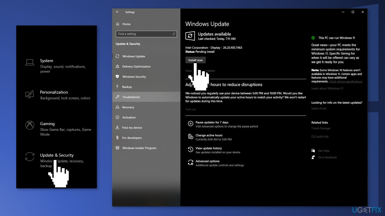This screenshot has width=385, height=216.
Task: Click the Updates available refresh icon
Action: (190, 36)
